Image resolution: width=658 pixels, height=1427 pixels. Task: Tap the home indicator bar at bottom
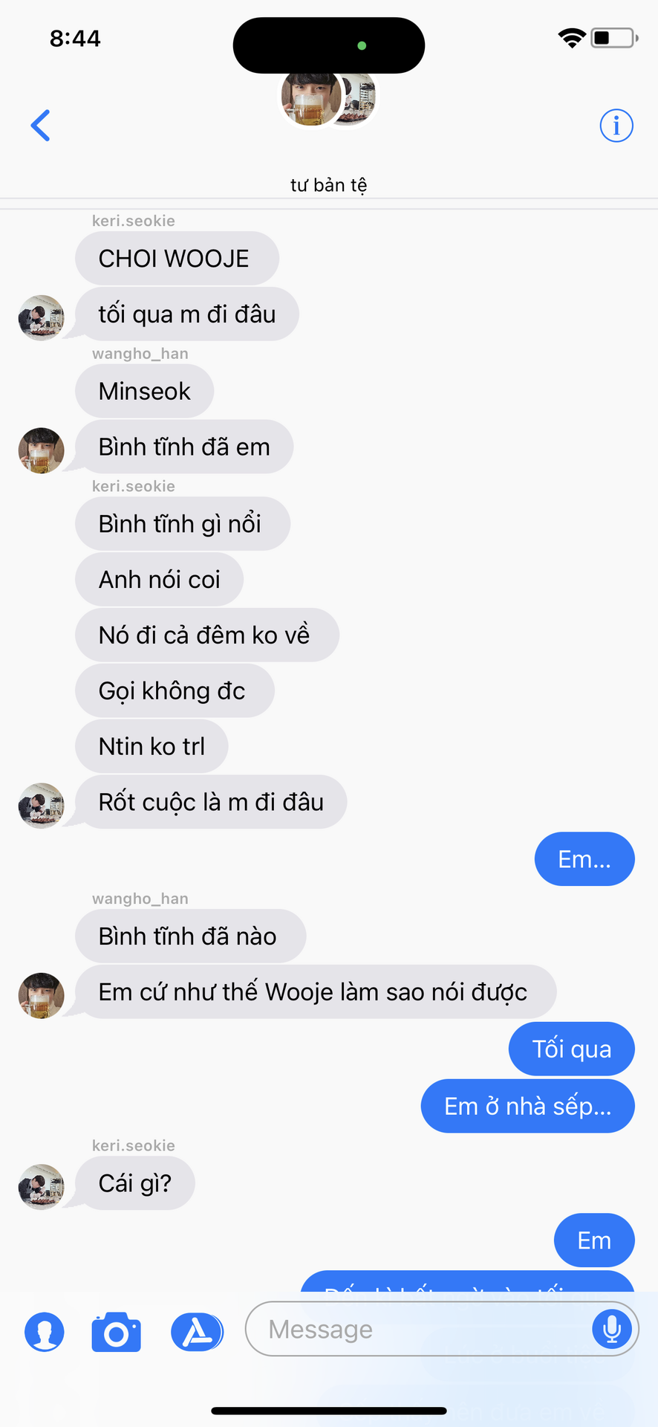point(329,1411)
